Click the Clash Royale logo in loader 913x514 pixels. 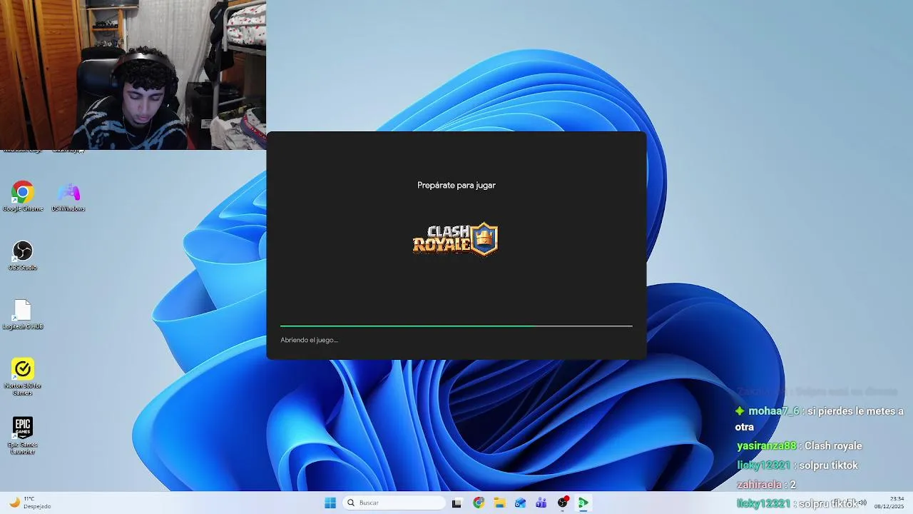pyautogui.click(x=455, y=239)
